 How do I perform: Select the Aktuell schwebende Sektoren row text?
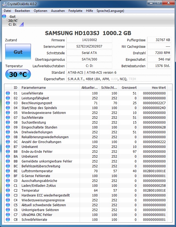coord(43,205)
